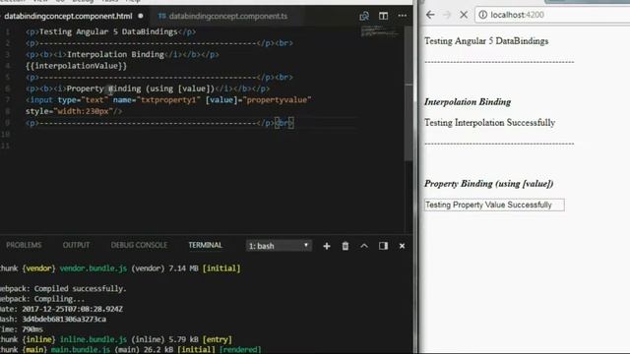This screenshot has width=630, height=354.
Task: Click Interpolation Binding text in the editor
Action: [x=116, y=55]
